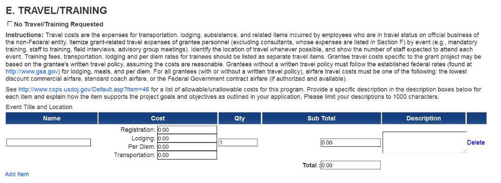This screenshot has height=183, width=501.
Task: Click the Per Diem cost field
Action: tap(187, 147)
